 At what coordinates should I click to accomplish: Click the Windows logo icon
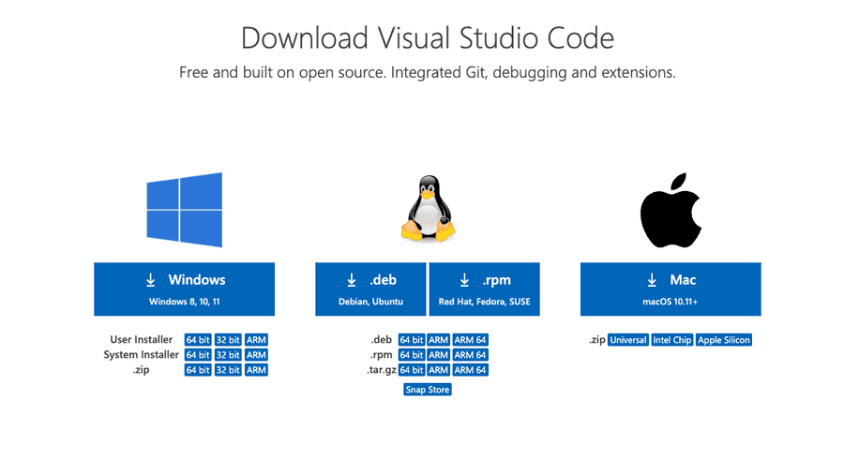coord(184,210)
